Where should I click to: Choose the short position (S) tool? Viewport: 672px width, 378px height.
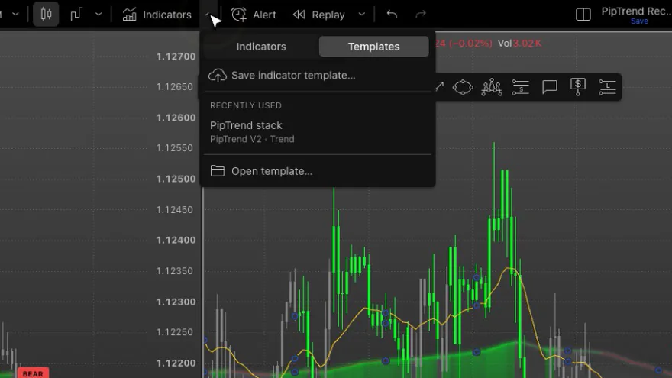click(520, 87)
